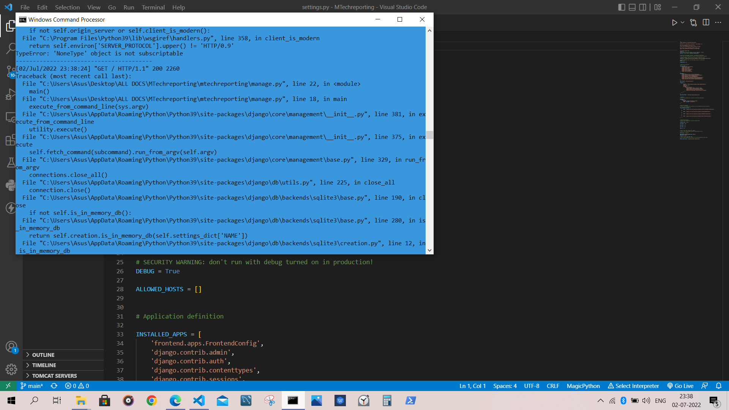Open the Testing flask icon

click(11, 162)
